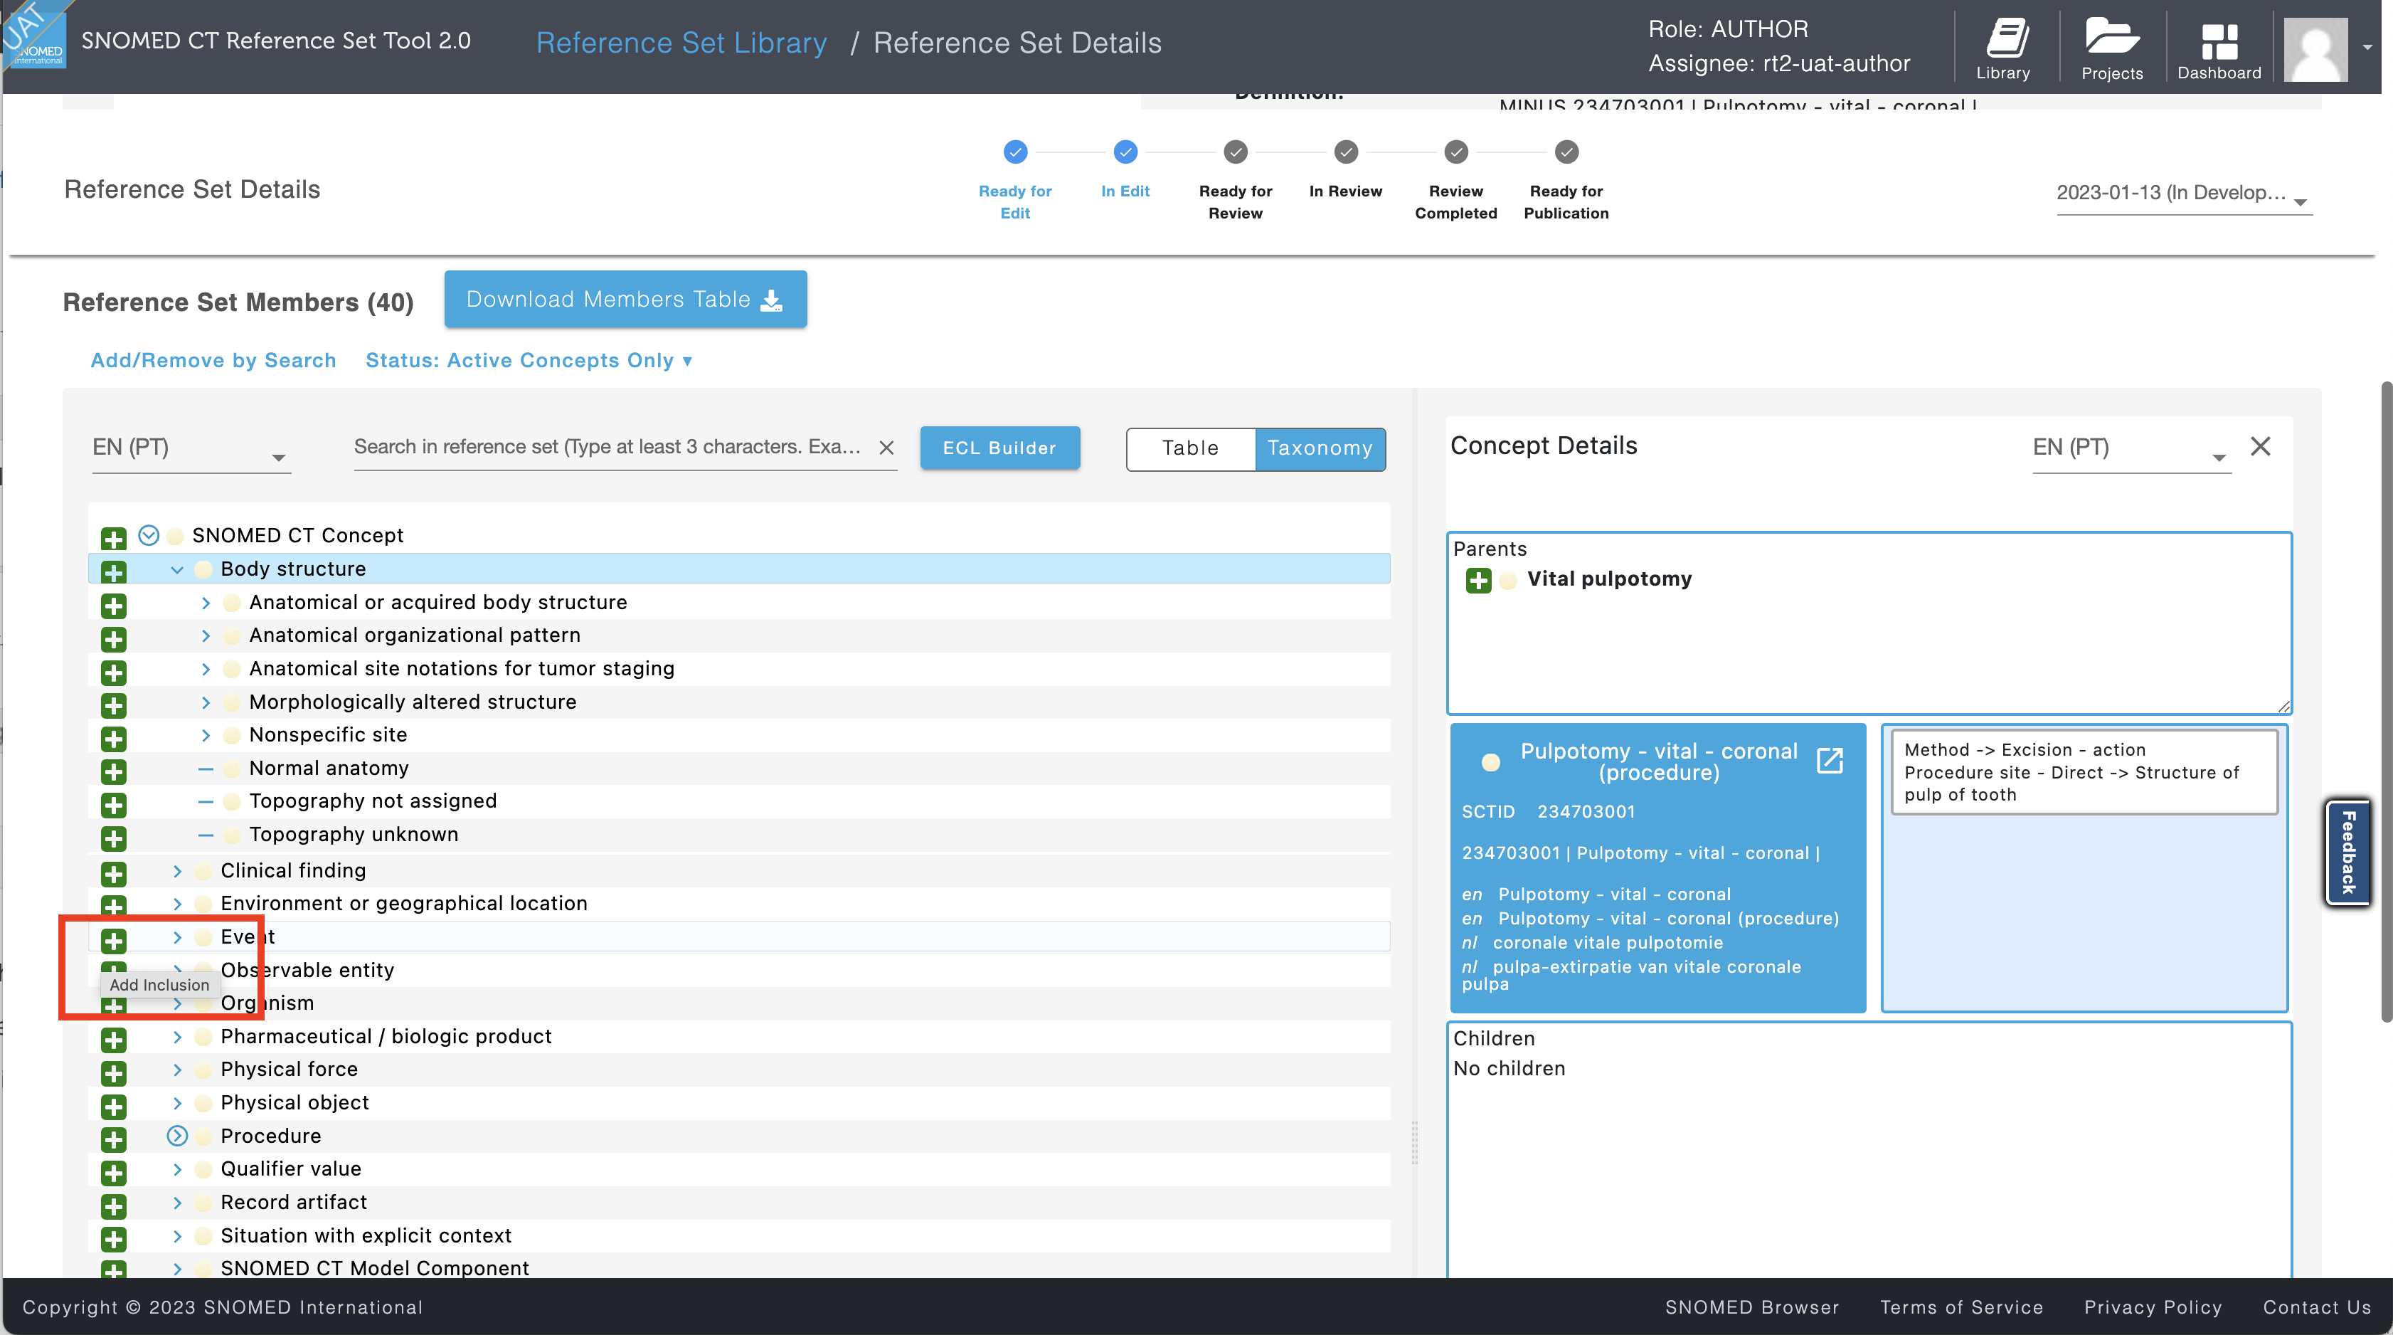
Task: Expand Anatomical or acquired body structure
Action: point(206,603)
